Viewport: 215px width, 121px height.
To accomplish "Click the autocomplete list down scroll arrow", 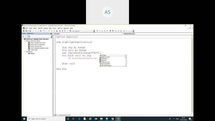I will [126, 66].
